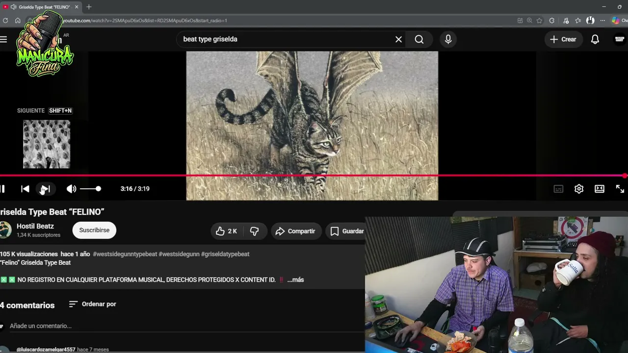Click the Crear button
The image size is (628, 353).
point(563,39)
